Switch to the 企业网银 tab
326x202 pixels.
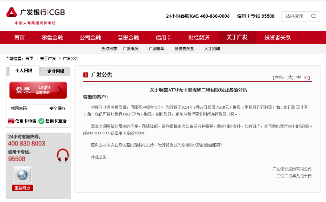click(x=55, y=71)
